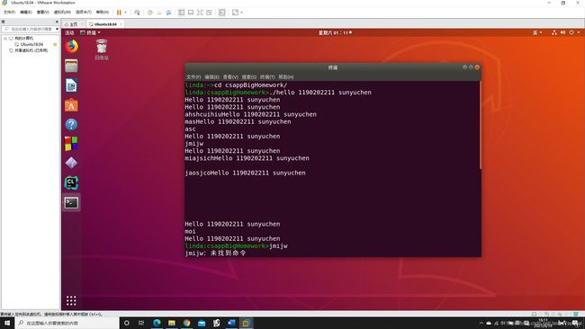Open terminal 搜索(S) menu
585x329 pixels.
coord(248,76)
